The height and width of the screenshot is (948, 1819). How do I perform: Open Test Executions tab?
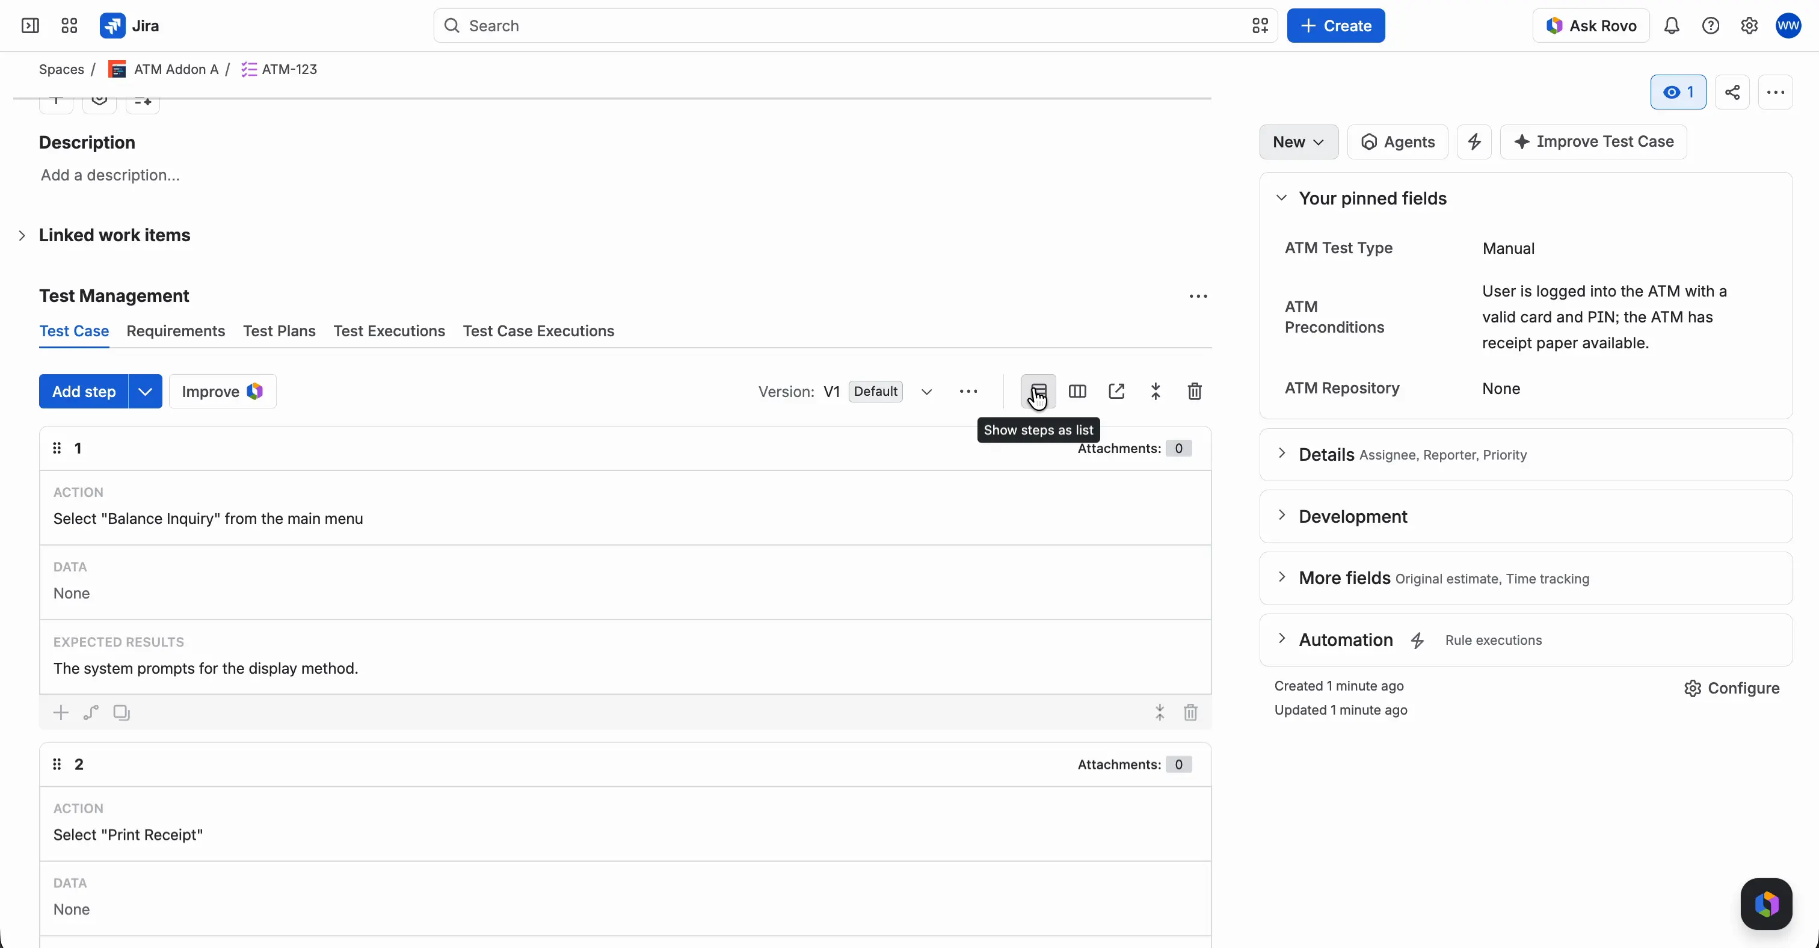coord(389,331)
